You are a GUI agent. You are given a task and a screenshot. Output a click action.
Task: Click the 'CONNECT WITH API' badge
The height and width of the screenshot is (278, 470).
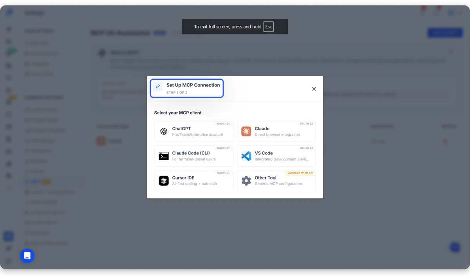300,173
